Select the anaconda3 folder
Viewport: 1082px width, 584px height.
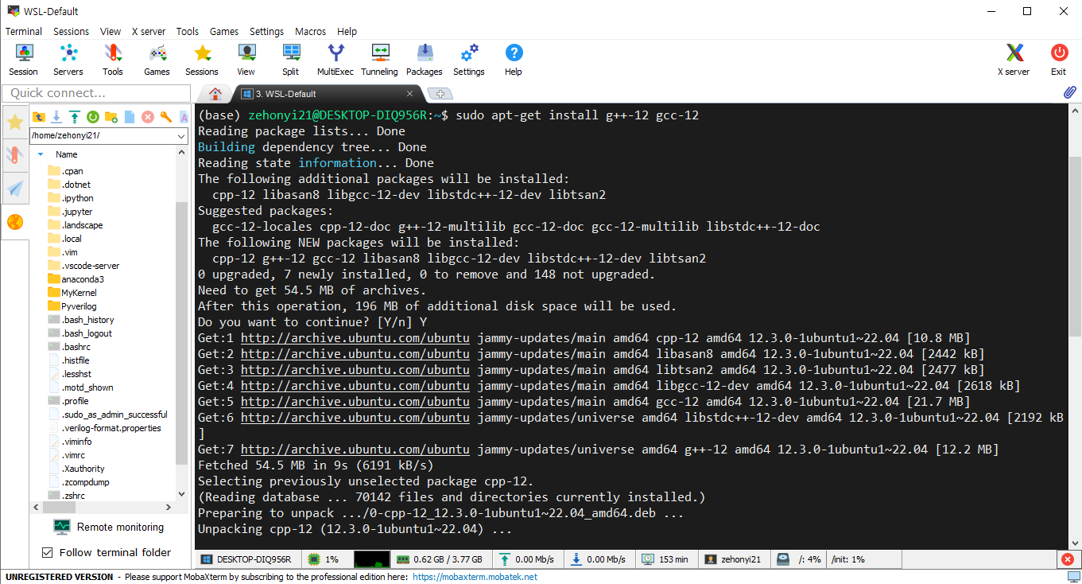tap(83, 279)
